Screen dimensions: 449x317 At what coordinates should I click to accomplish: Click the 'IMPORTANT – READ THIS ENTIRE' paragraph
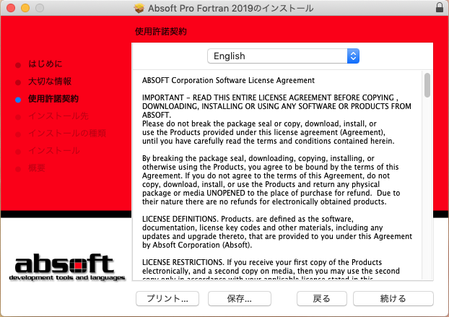276,106
